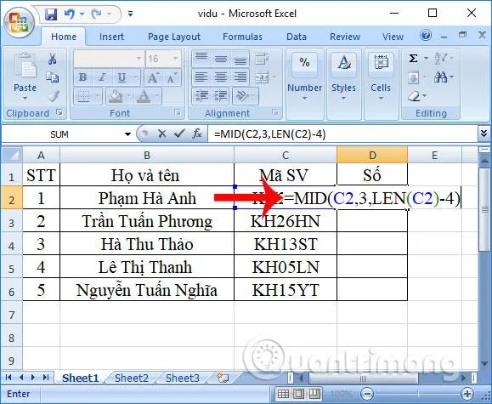Open the Name Box dropdown arrow

(127, 134)
